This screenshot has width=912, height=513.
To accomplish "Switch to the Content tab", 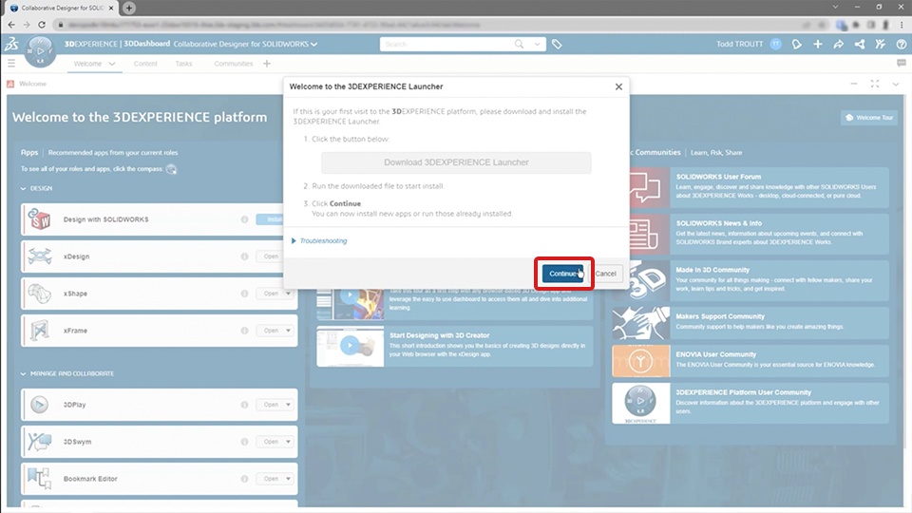I will pyautogui.click(x=145, y=64).
